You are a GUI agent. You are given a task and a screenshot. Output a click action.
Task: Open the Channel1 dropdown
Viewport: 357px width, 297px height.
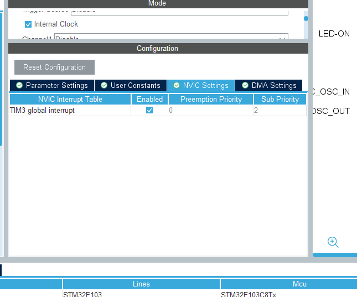point(171,37)
